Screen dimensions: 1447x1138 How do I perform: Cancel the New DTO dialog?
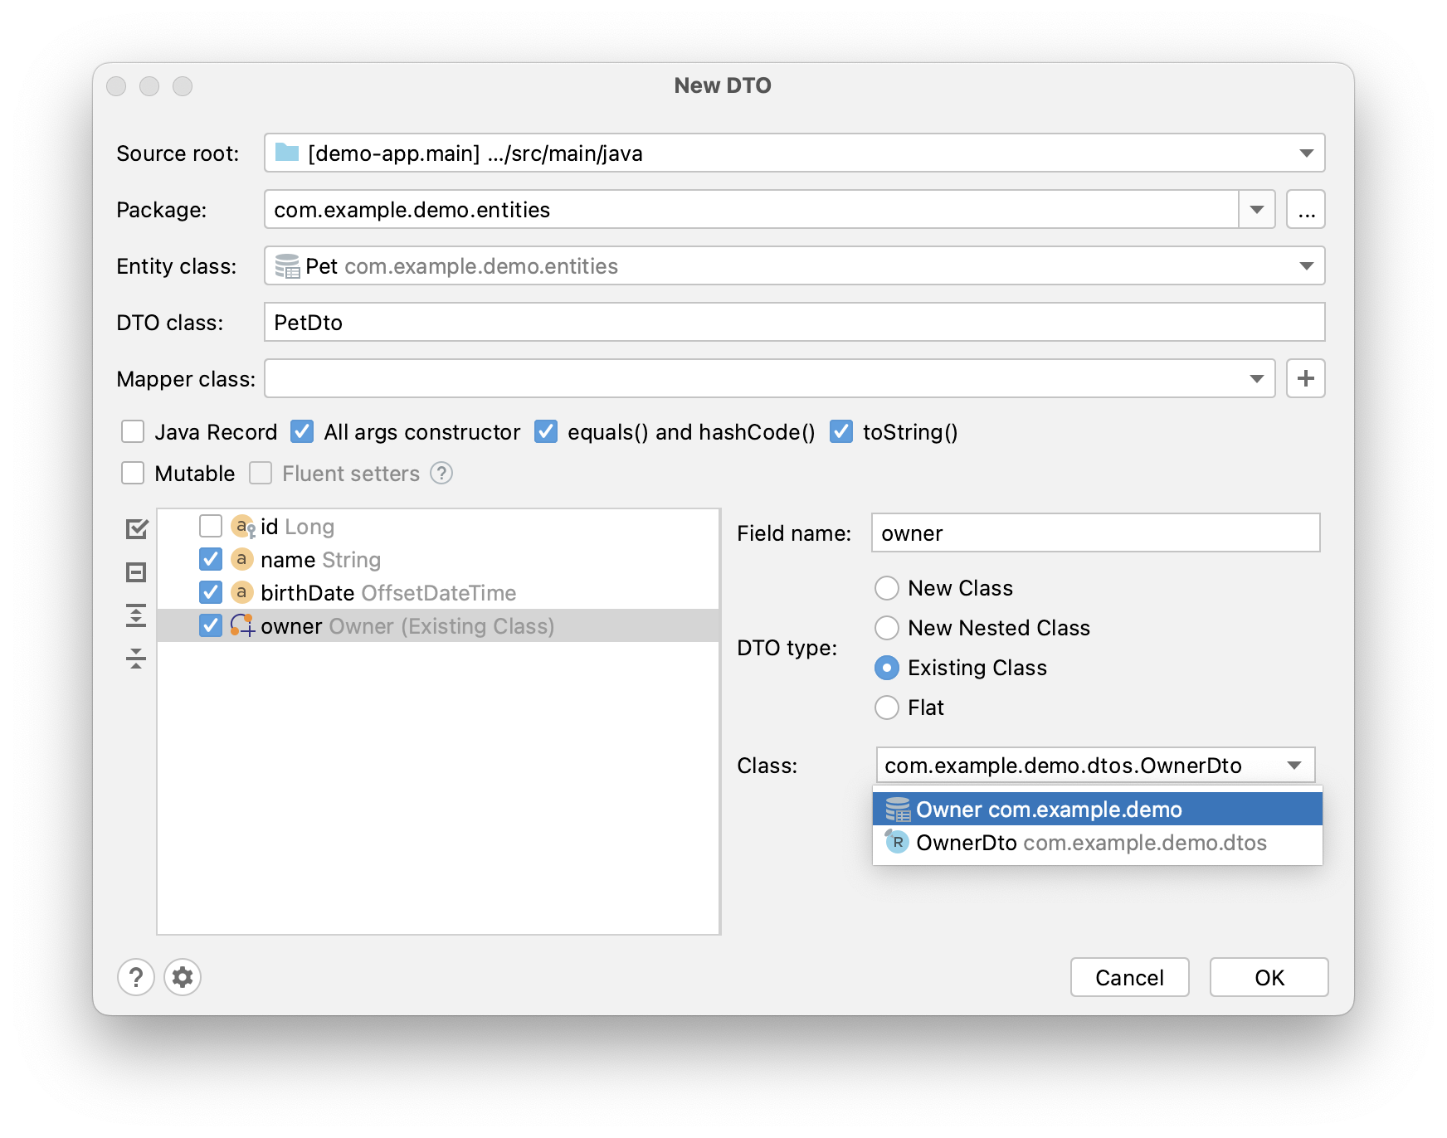click(x=1129, y=977)
